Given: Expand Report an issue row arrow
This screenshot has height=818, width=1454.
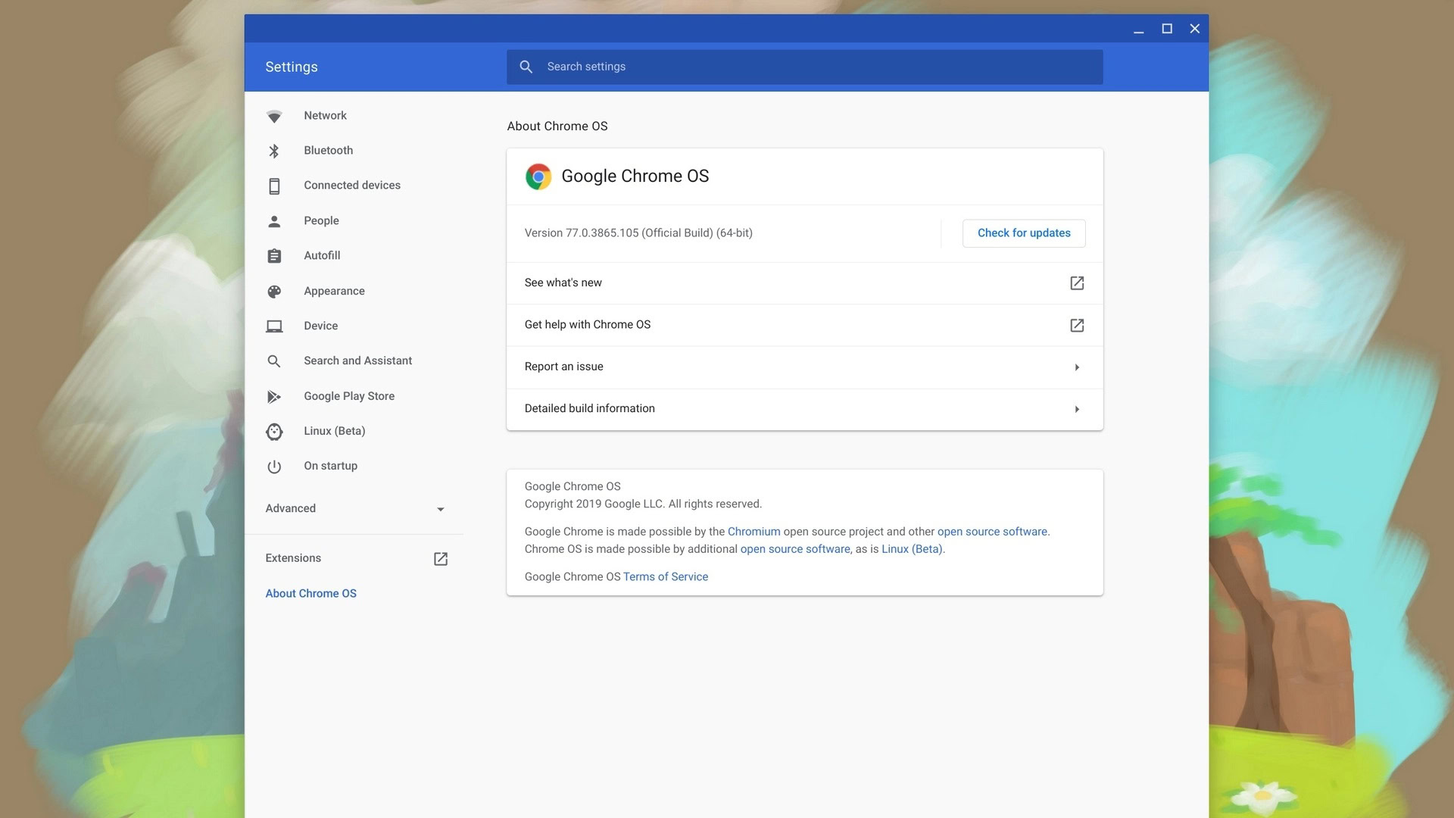Looking at the screenshot, I should coord(1076,367).
